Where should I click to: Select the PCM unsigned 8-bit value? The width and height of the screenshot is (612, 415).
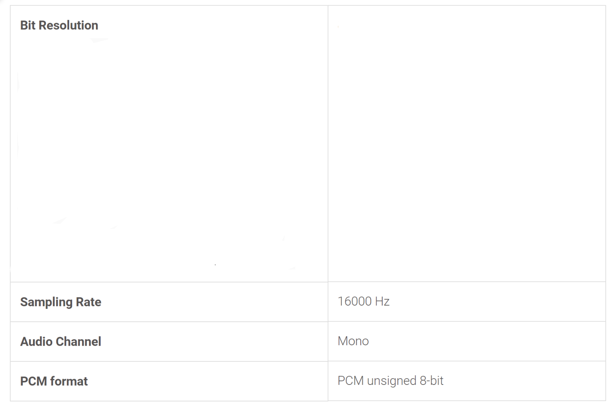[x=390, y=381]
